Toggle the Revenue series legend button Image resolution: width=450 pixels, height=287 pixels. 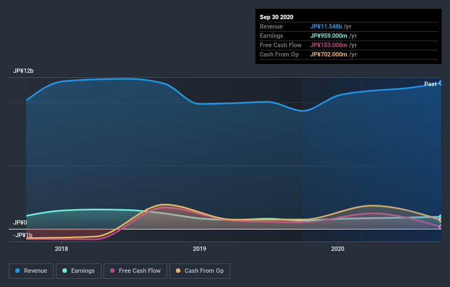[x=31, y=271]
